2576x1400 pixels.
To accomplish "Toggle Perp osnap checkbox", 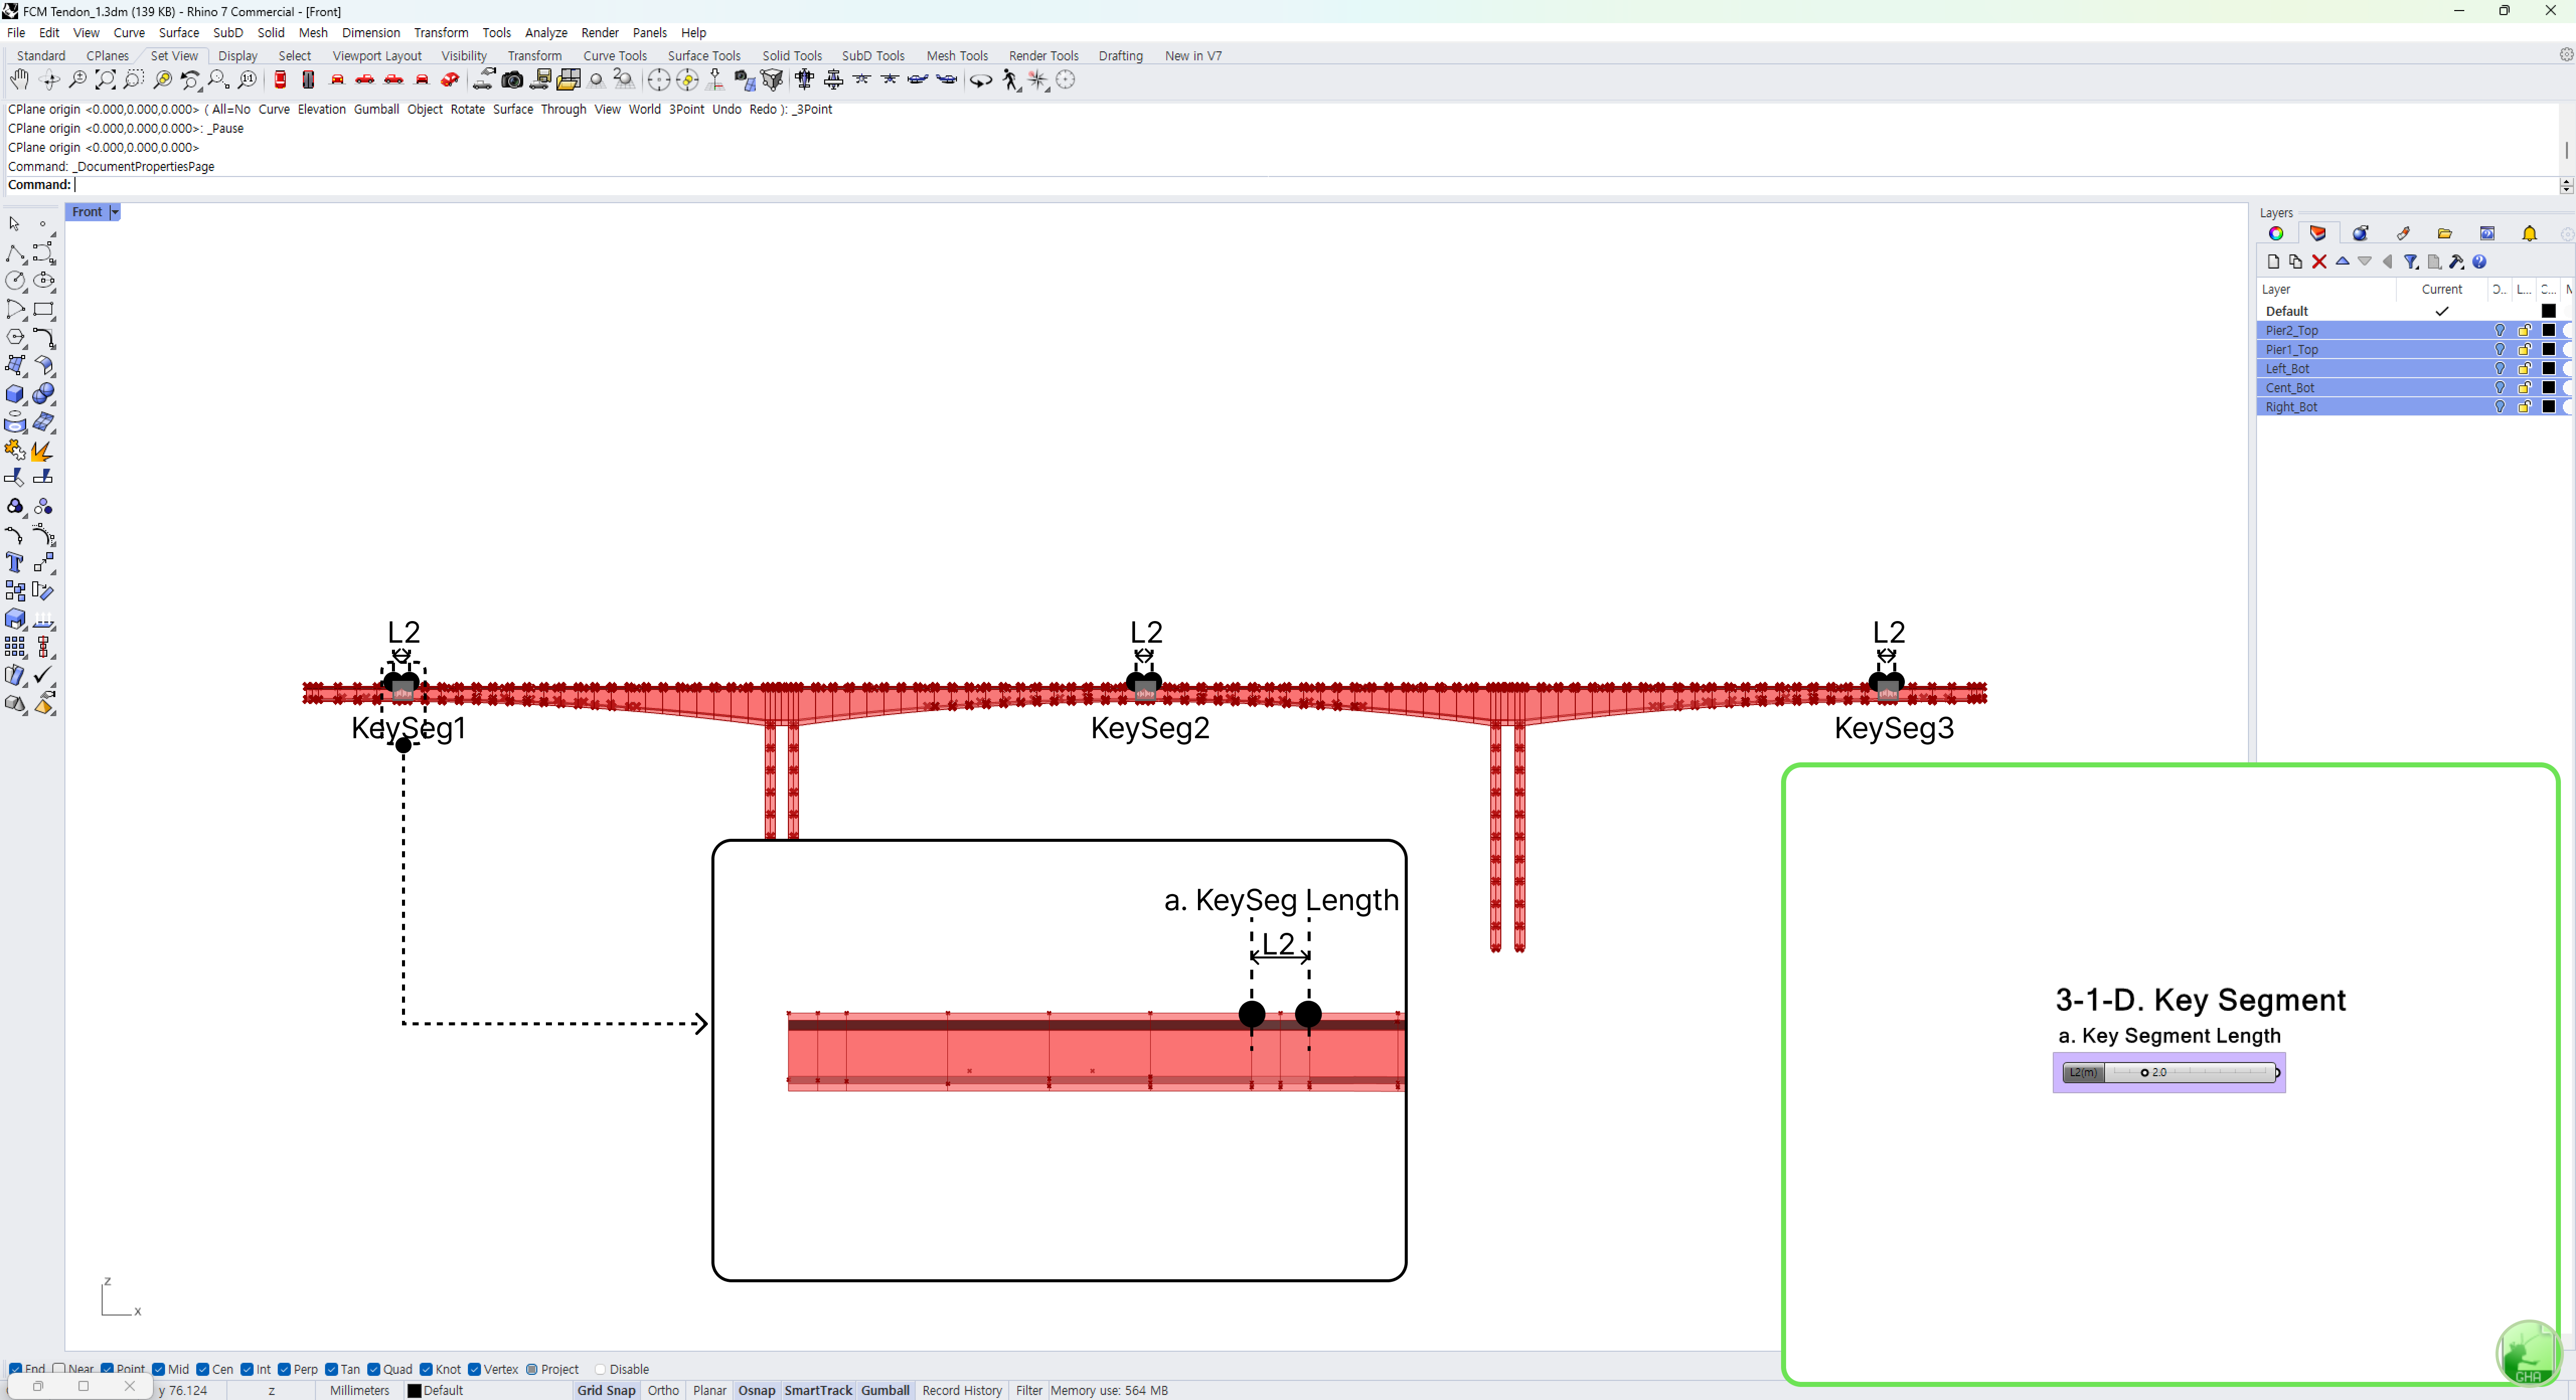I will [x=285, y=1369].
